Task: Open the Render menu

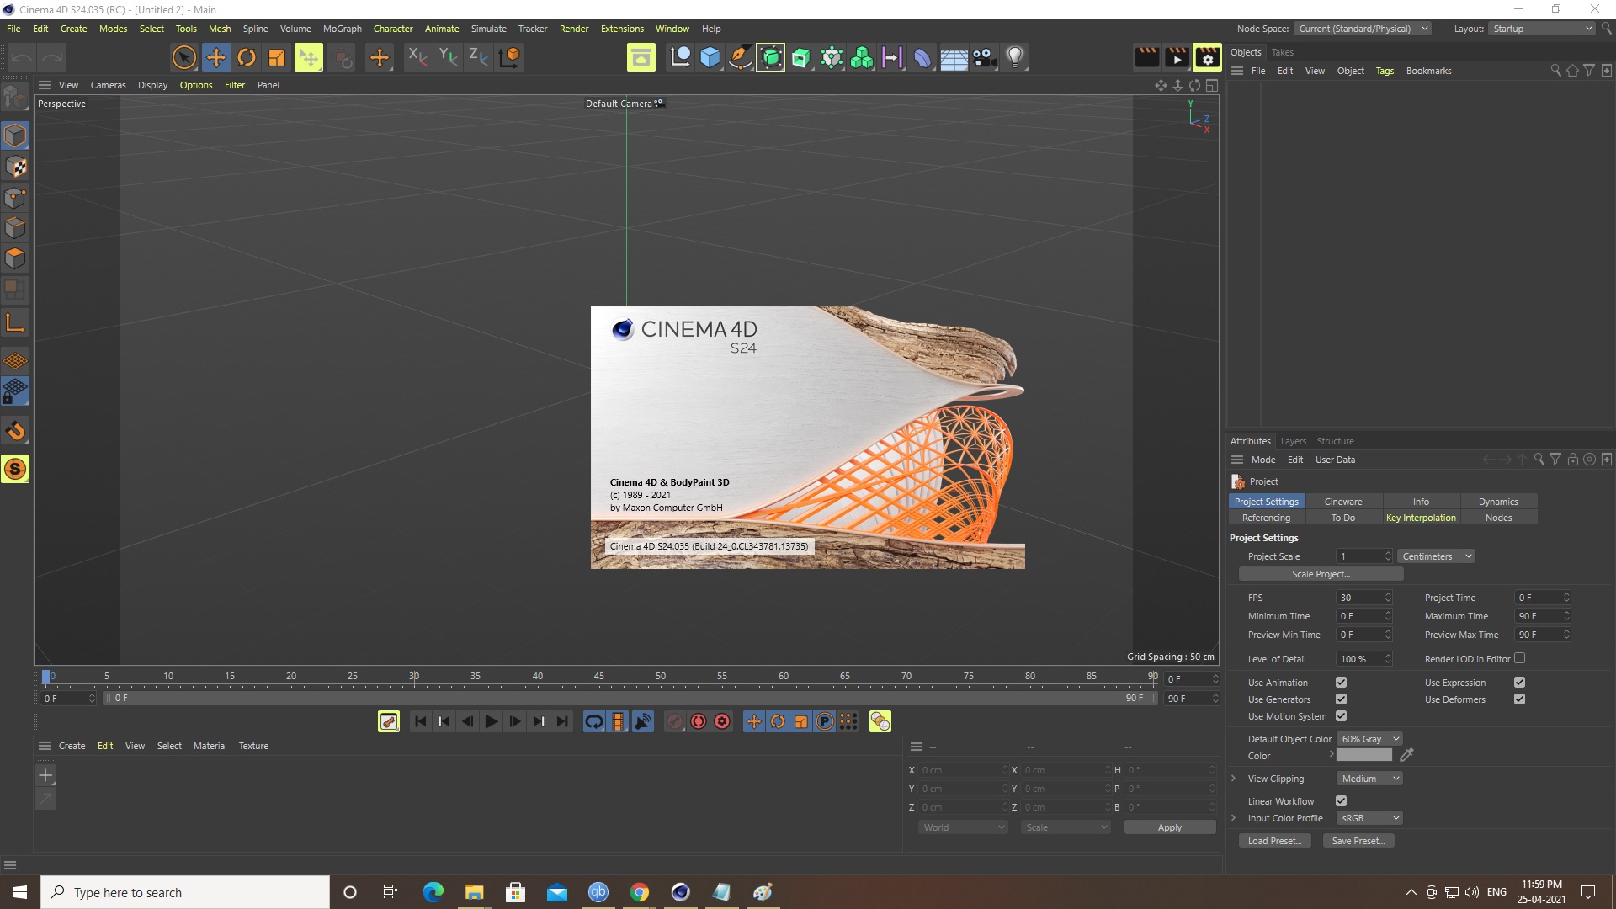Action: pyautogui.click(x=574, y=29)
